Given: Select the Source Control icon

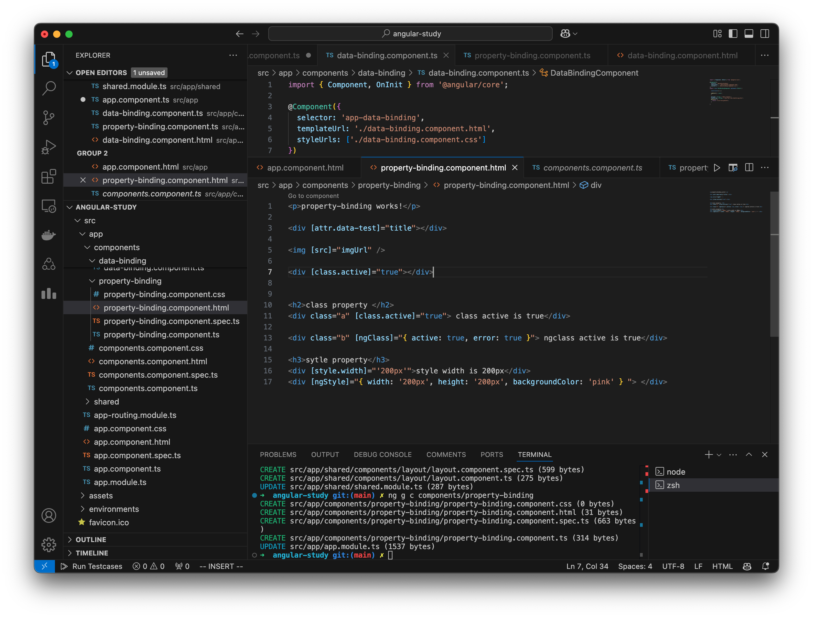Looking at the screenshot, I should pos(49,118).
